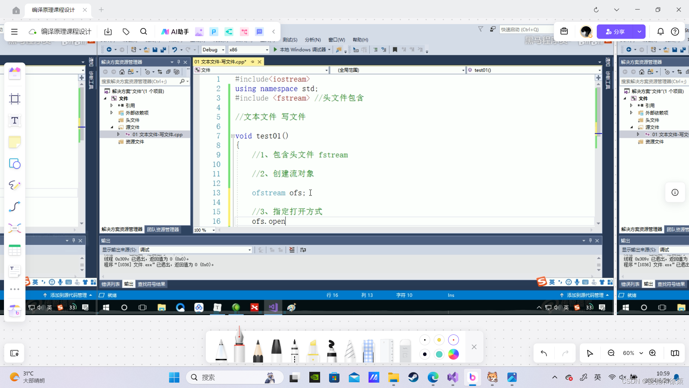Open the notifications bell icon
The width and height of the screenshot is (689, 388).
click(660, 32)
